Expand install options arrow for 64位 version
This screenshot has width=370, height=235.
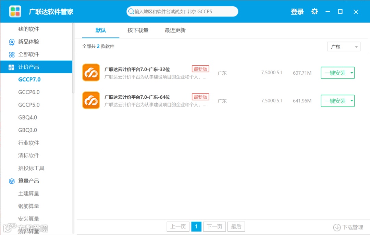pyautogui.click(x=351, y=101)
